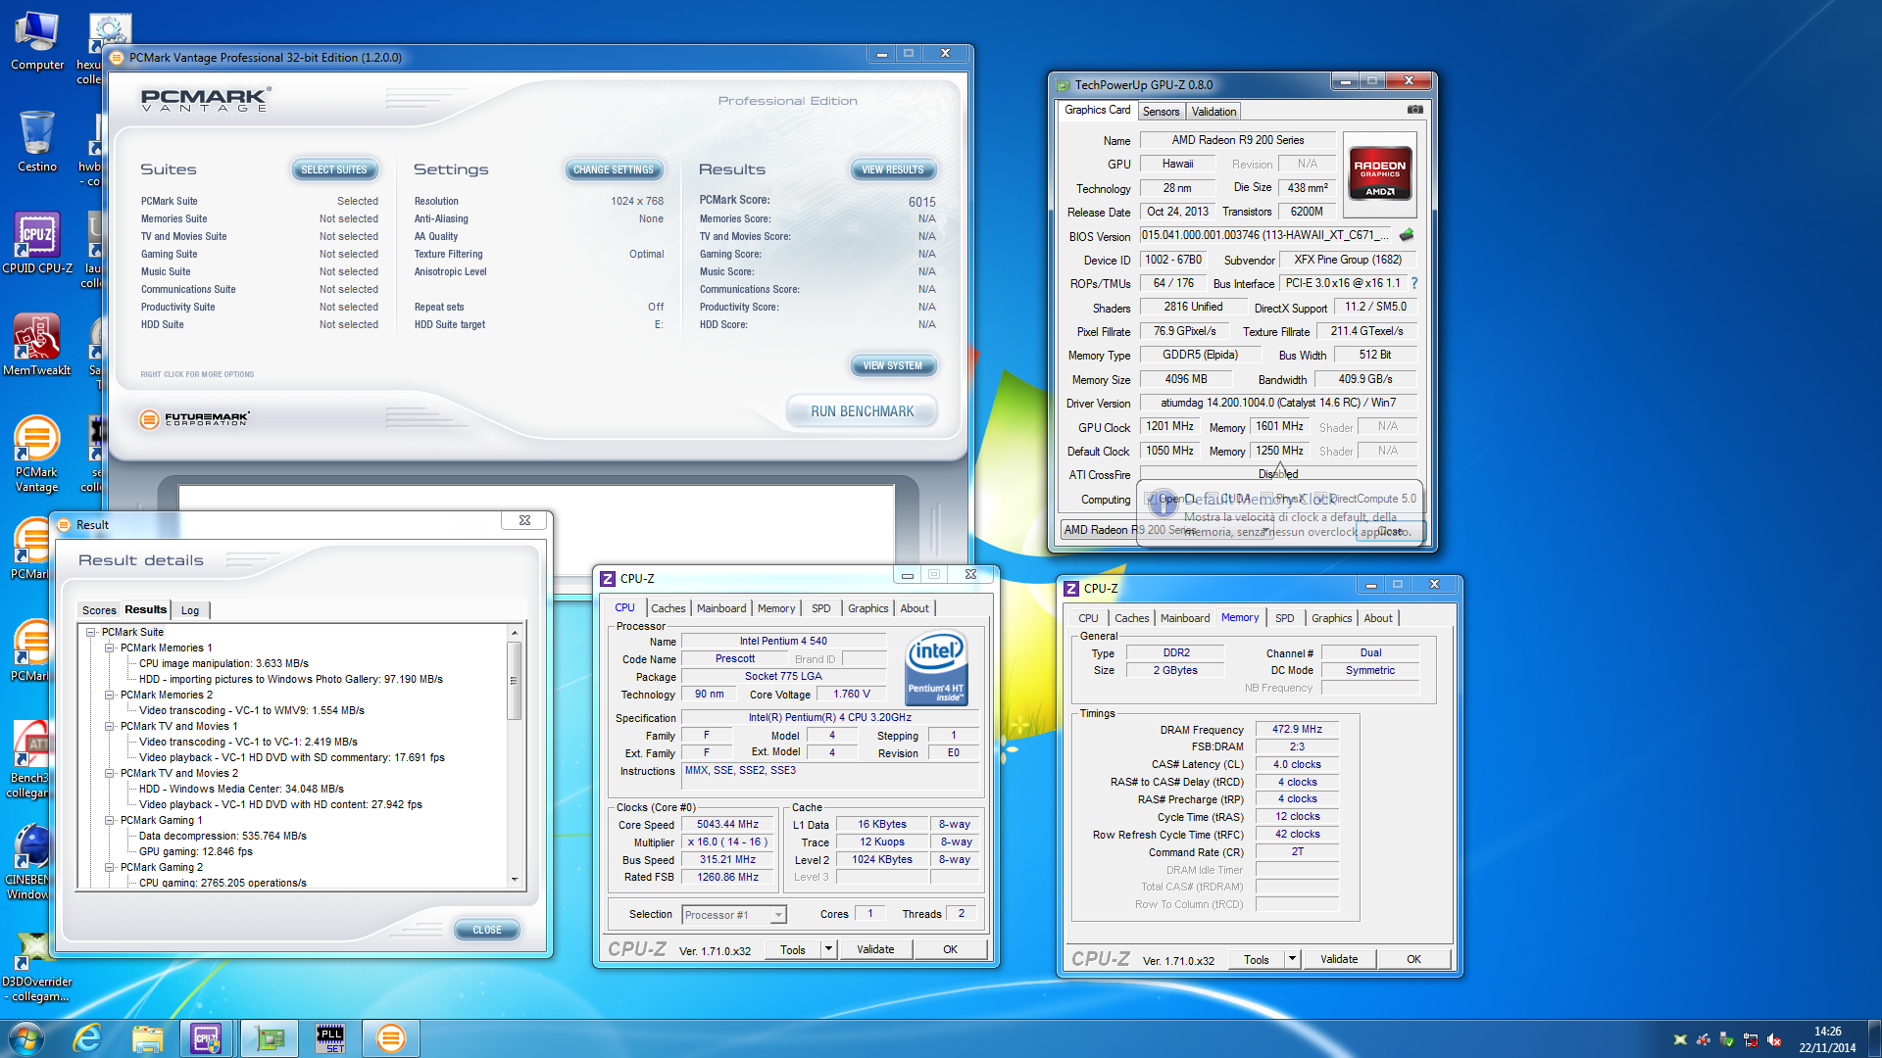The image size is (1882, 1058).
Task: Click the Intel Pentium 4 HT logo
Action: click(x=936, y=666)
